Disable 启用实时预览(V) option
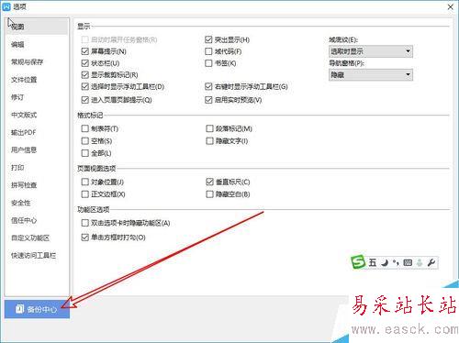 (x=208, y=100)
